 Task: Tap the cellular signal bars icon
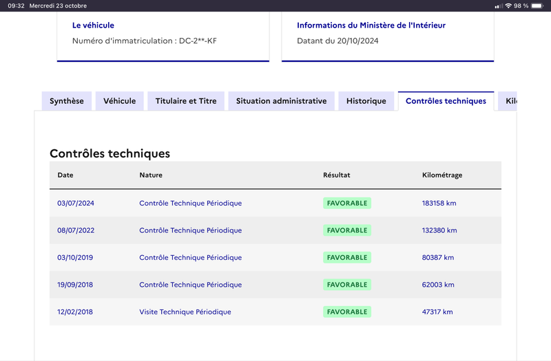pyautogui.click(x=498, y=6)
